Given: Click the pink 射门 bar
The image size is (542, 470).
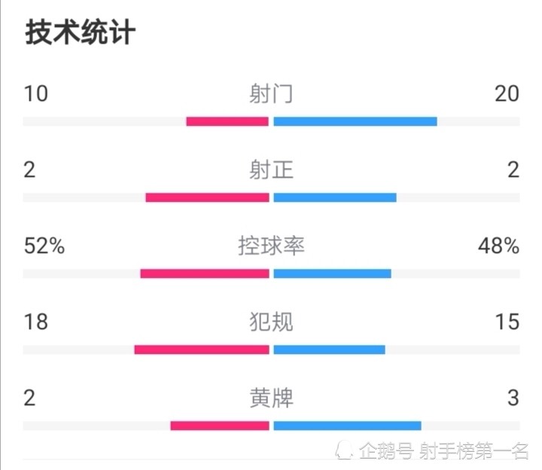Looking at the screenshot, I should pos(227,121).
